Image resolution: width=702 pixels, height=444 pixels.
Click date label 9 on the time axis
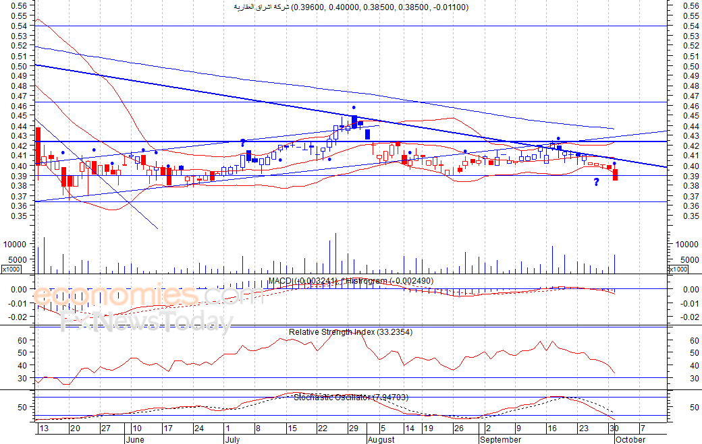point(518,429)
